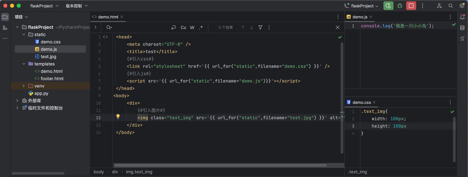This screenshot has width=468, height=177.
Task: Stop the running flaskProject process
Action: tap(411, 6)
